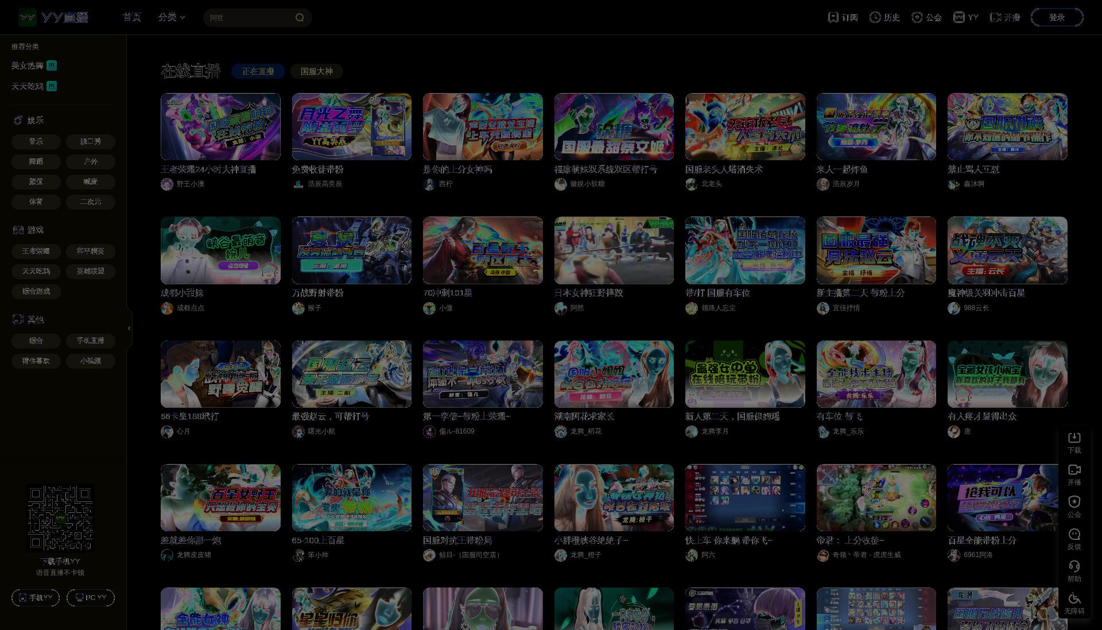Go to 首页 home page
The height and width of the screenshot is (630, 1102).
131,17
